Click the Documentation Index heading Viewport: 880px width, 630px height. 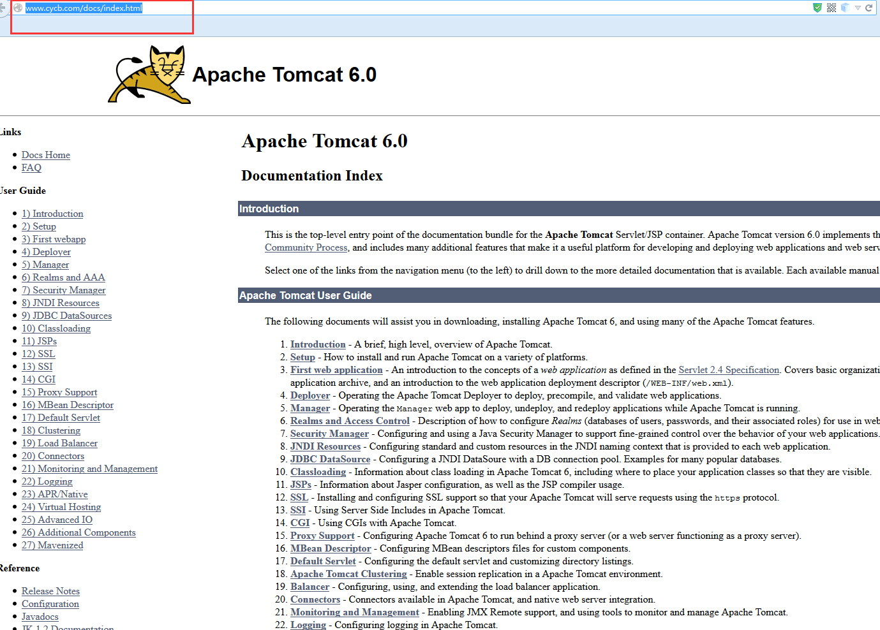click(x=312, y=176)
